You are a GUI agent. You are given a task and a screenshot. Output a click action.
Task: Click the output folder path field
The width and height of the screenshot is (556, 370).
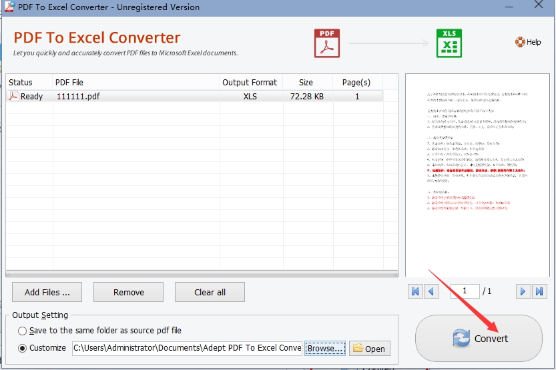pyautogui.click(x=187, y=348)
